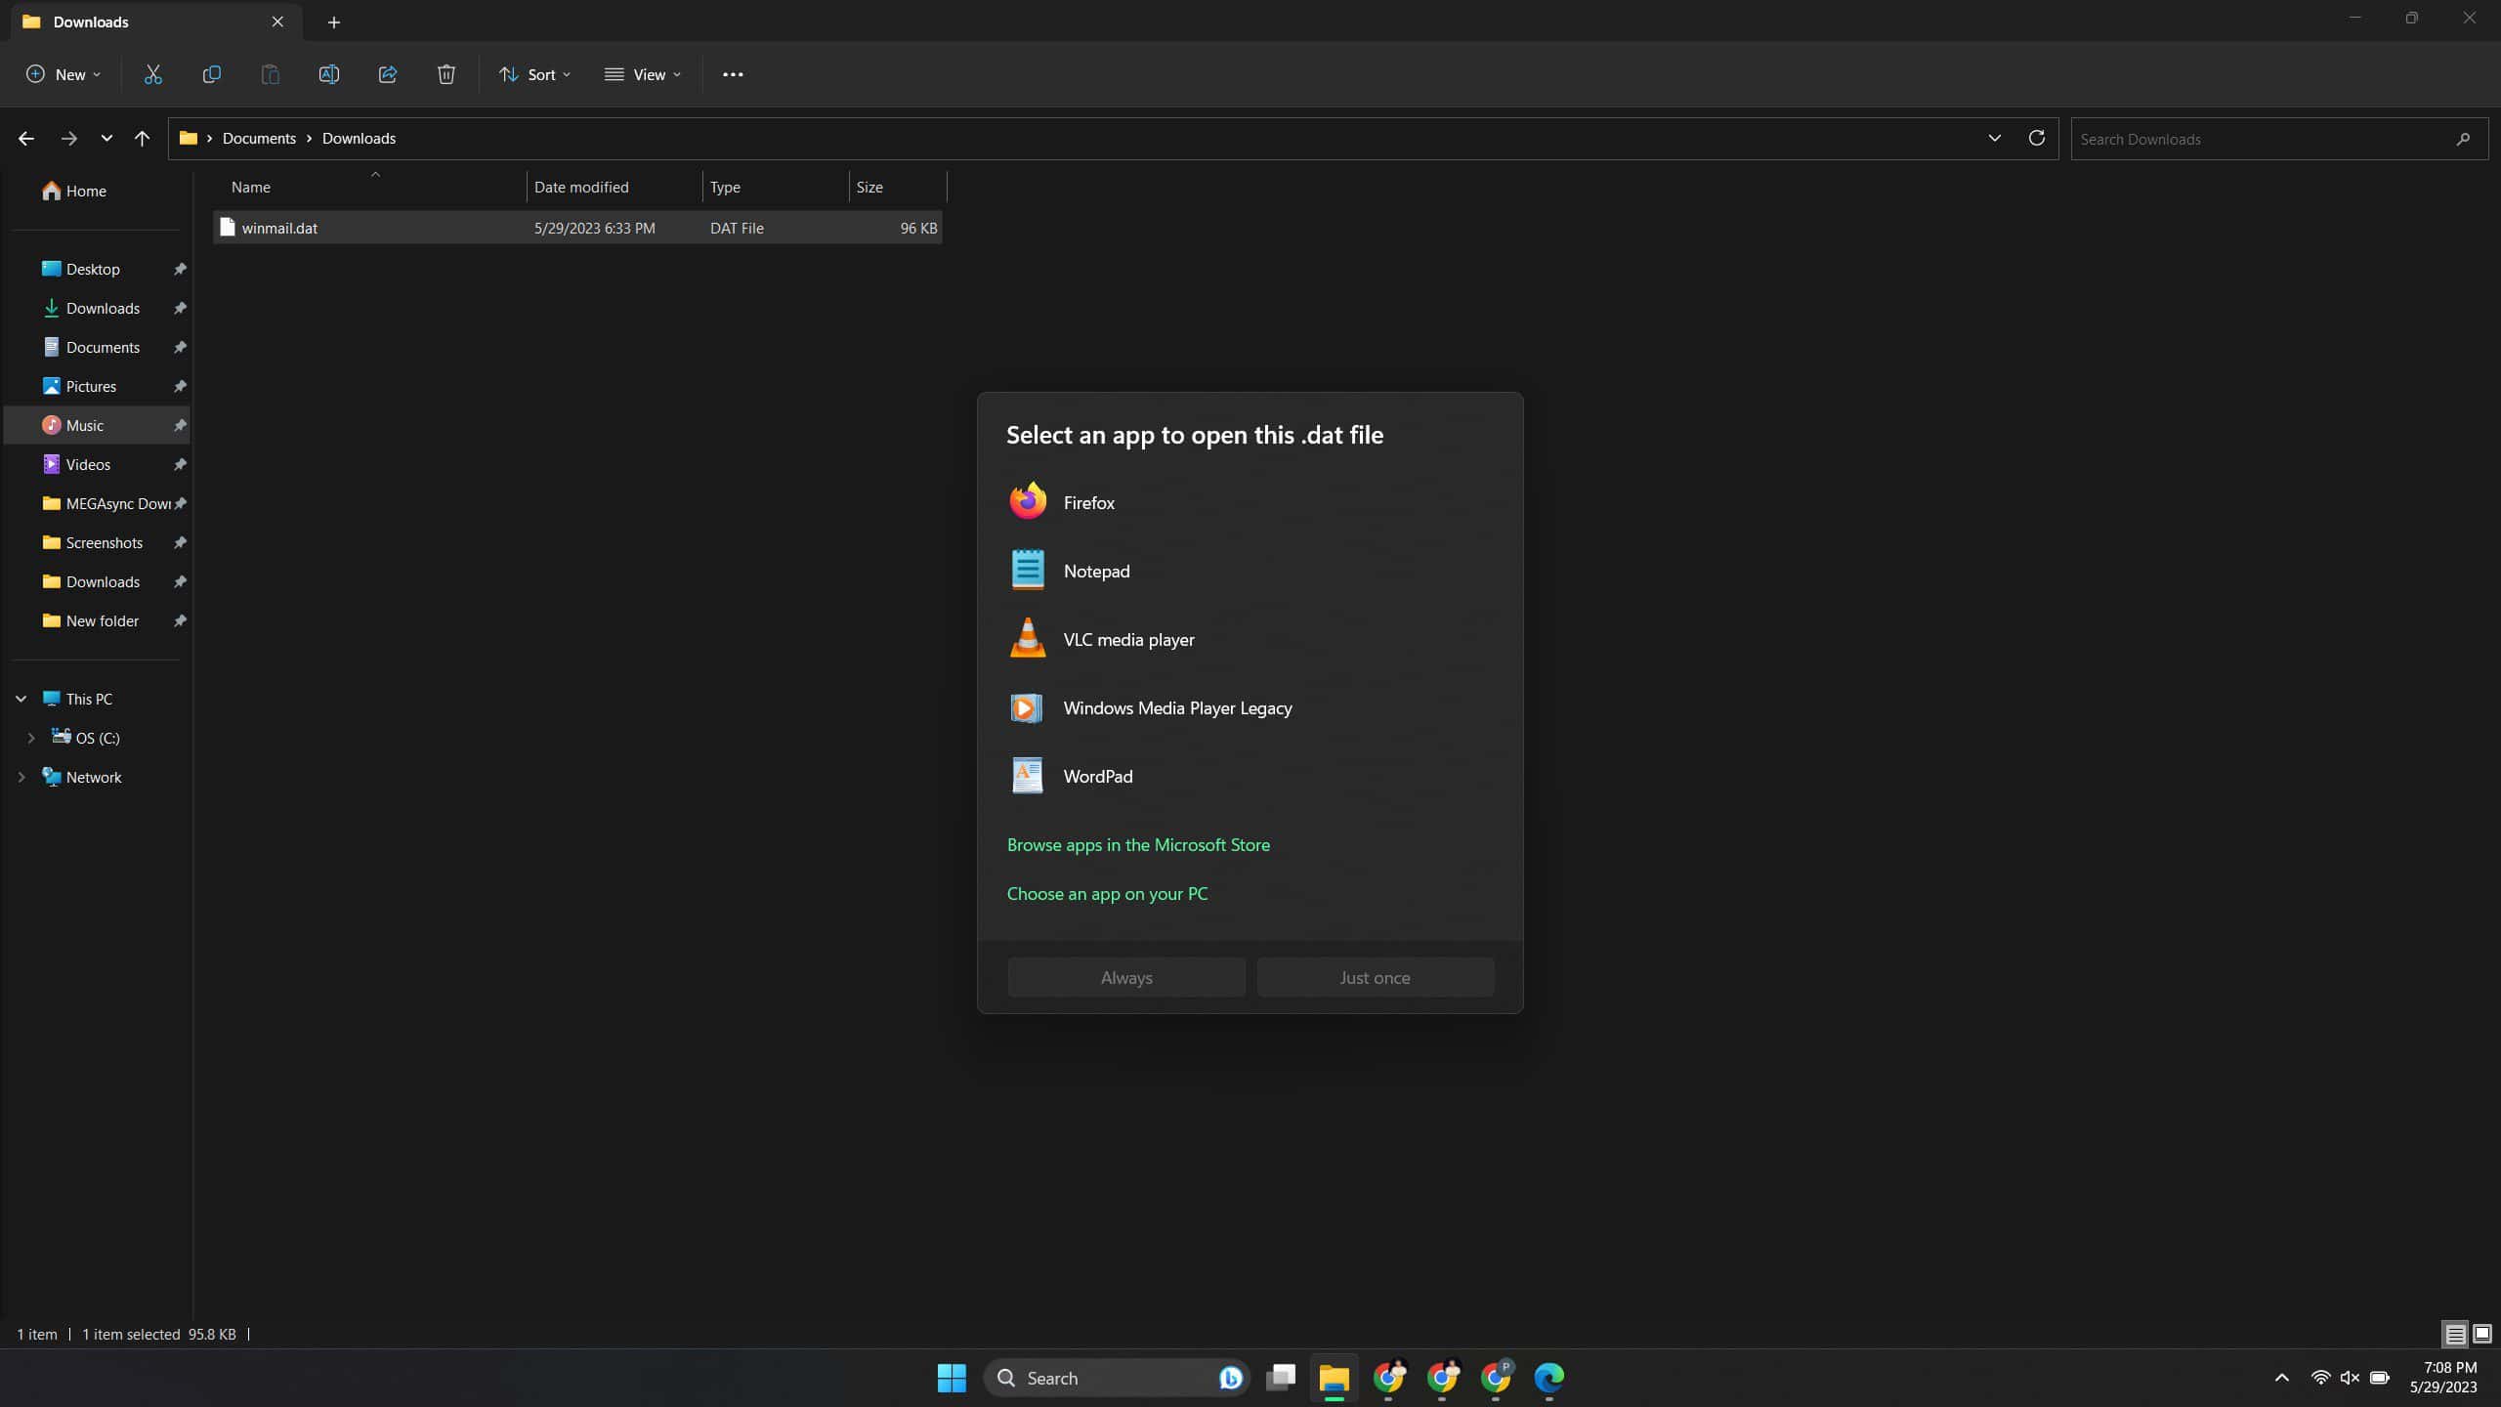Image resolution: width=2501 pixels, height=1407 pixels.
Task: Click the VLC media player icon
Action: point(1026,637)
